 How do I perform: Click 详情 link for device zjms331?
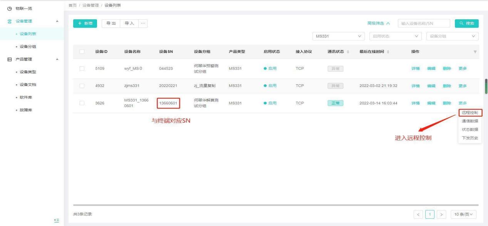[416, 85]
